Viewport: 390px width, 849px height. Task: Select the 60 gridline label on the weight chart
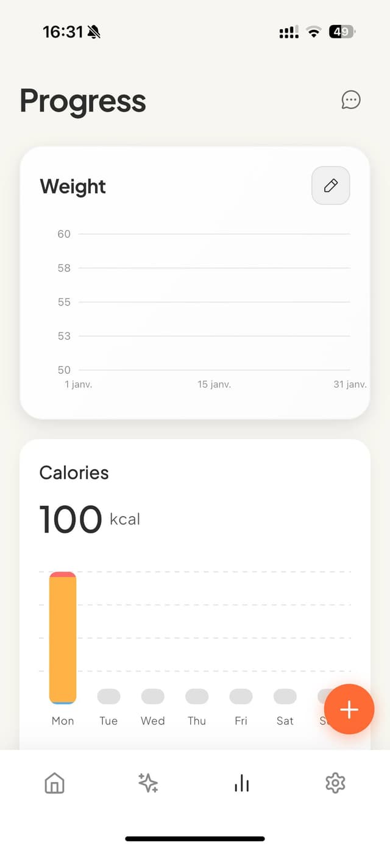[63, 234]
